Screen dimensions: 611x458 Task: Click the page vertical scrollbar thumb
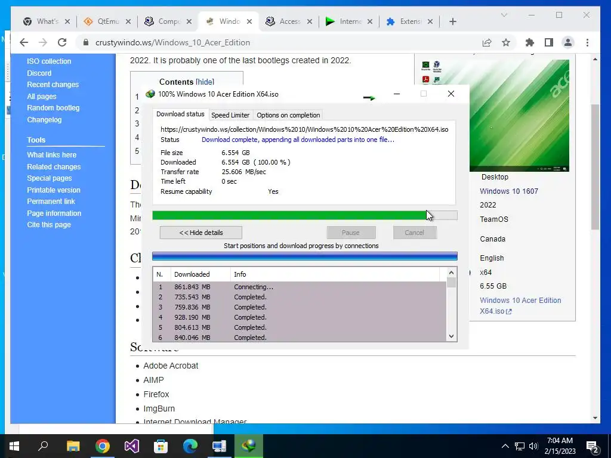(x=595, y=168)
